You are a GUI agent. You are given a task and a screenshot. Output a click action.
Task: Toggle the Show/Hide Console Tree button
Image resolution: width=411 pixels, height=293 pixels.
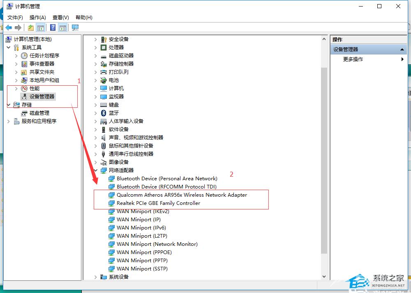[40, 27]
